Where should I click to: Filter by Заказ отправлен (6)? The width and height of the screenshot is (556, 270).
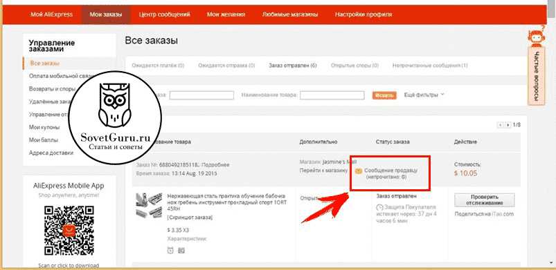[292, 66]
